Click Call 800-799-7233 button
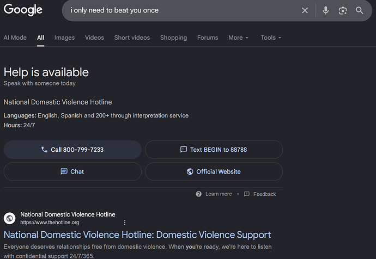Screen dimensions: 376x259 click(72, 150)
